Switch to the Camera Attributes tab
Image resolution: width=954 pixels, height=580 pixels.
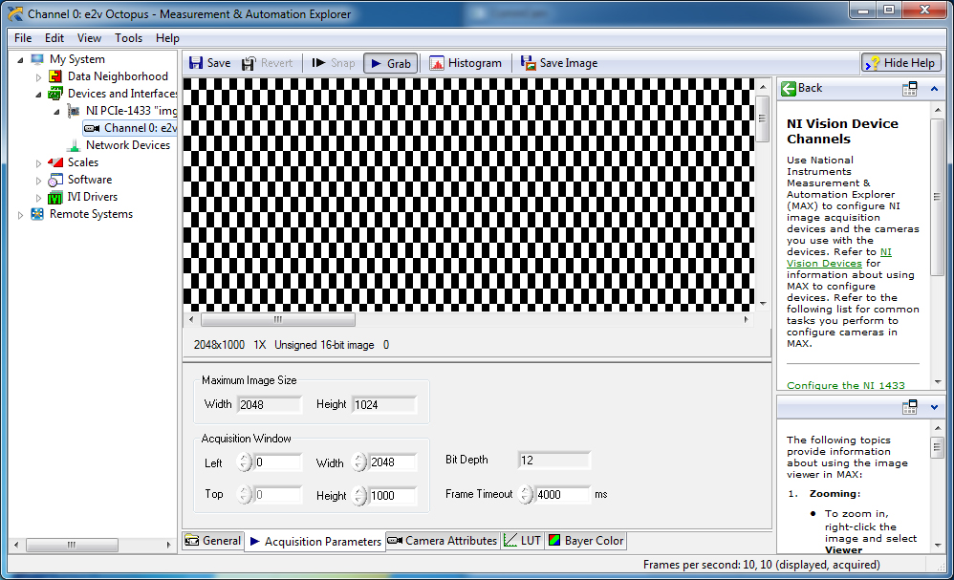point(443,541)
